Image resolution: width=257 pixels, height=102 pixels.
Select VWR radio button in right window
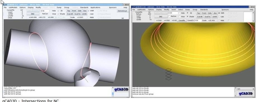(x=219, y=13)
